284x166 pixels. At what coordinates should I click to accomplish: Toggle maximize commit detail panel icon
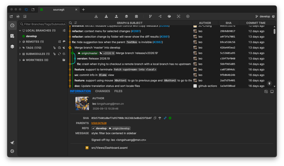(272, 91)
